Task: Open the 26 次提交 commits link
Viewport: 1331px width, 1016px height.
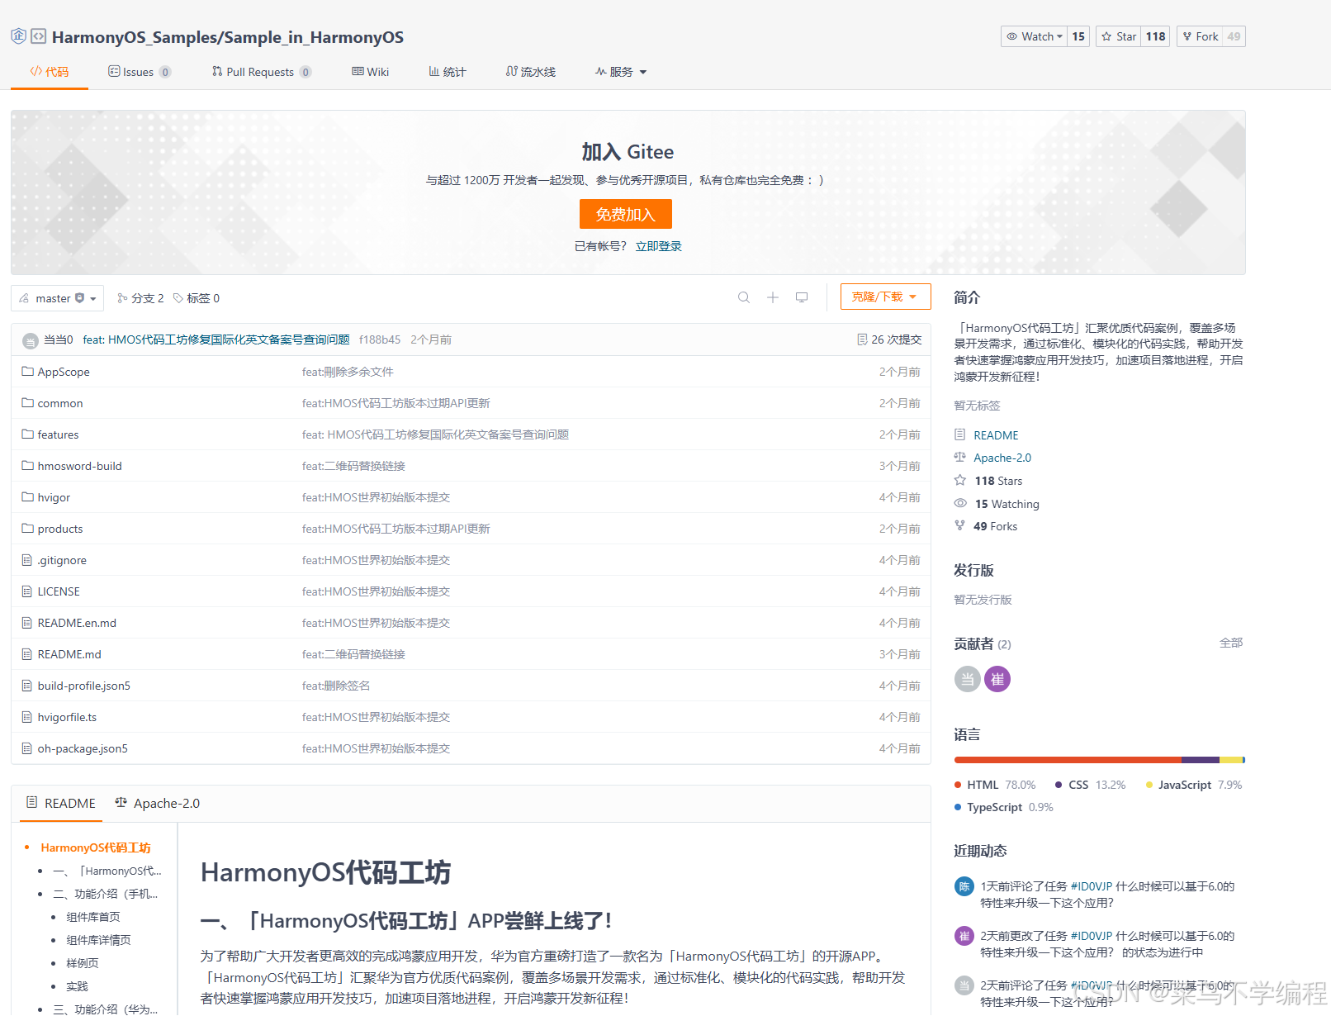Action: 889,339
